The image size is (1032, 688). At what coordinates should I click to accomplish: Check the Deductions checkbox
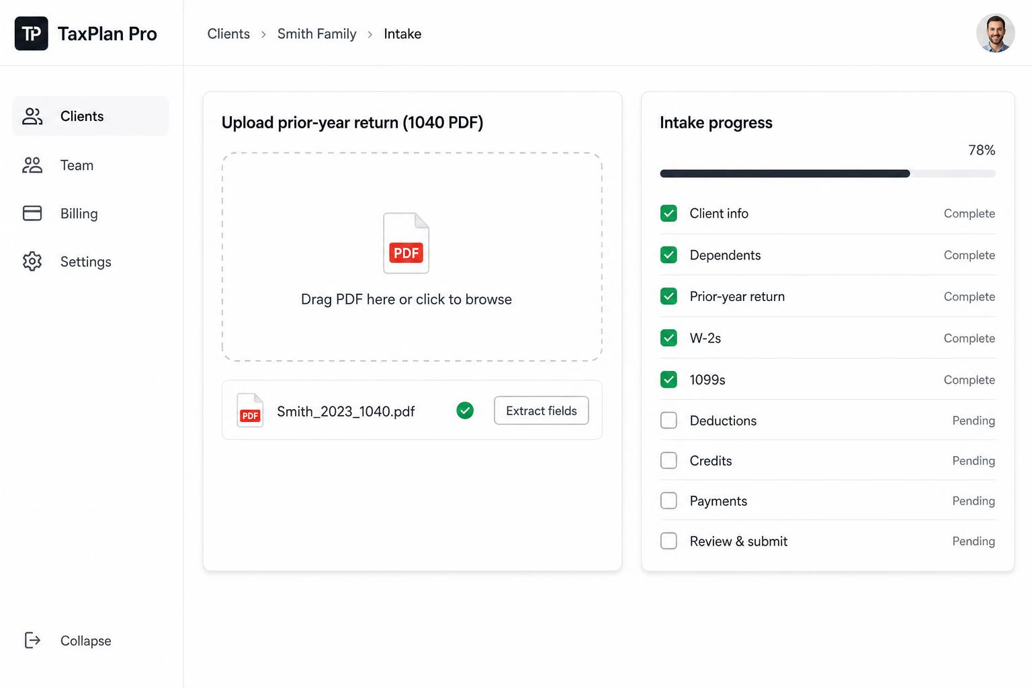669,421
